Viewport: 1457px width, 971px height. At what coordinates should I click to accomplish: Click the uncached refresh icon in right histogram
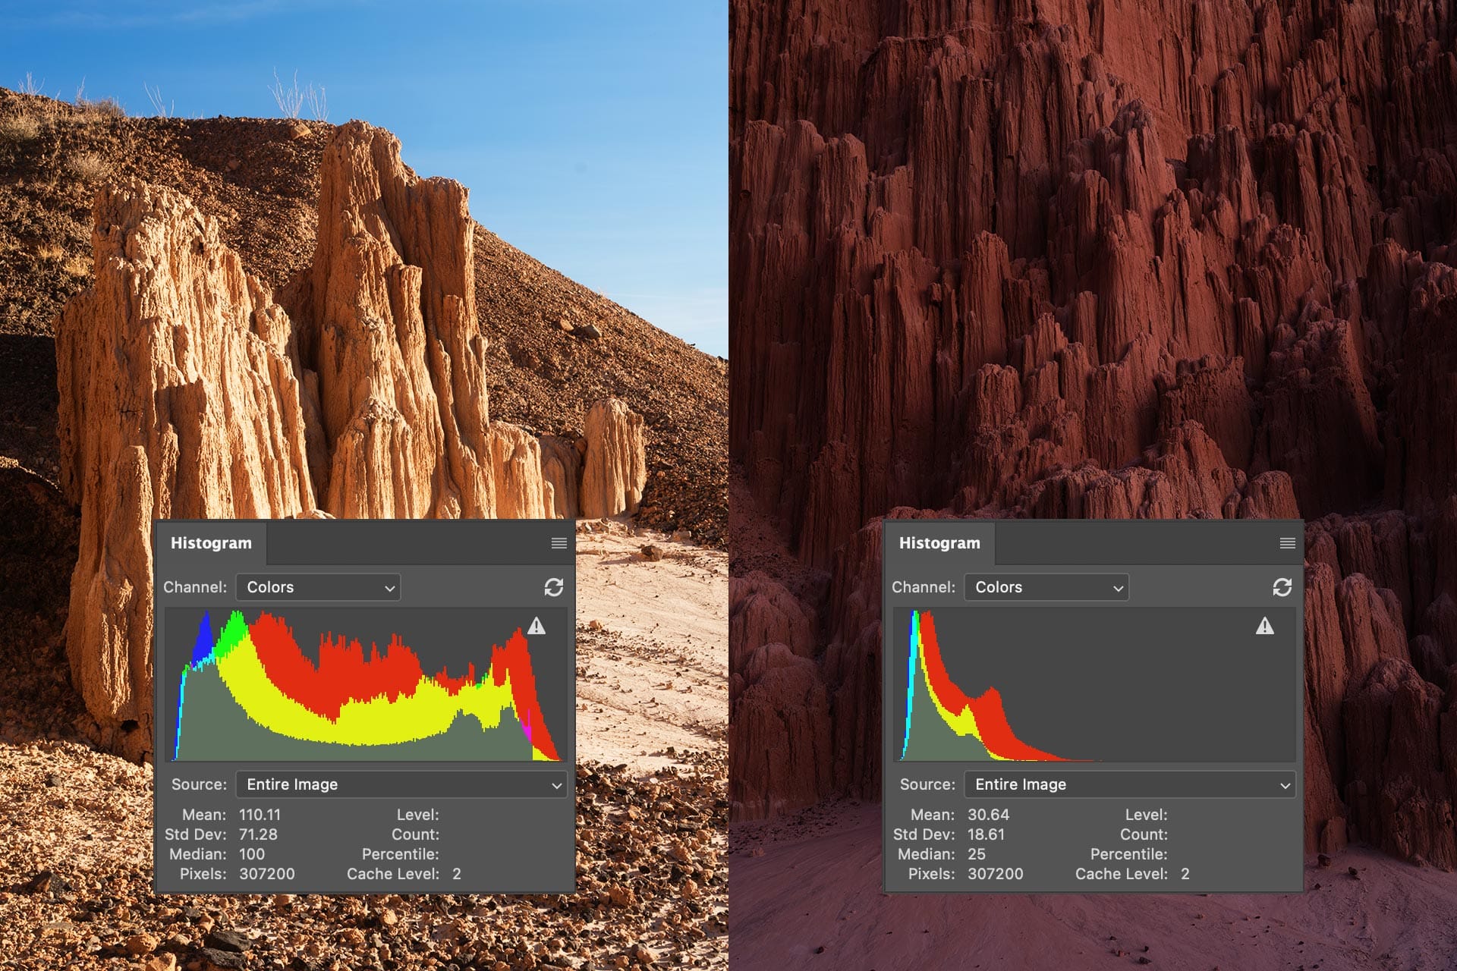coord(1282,587)
